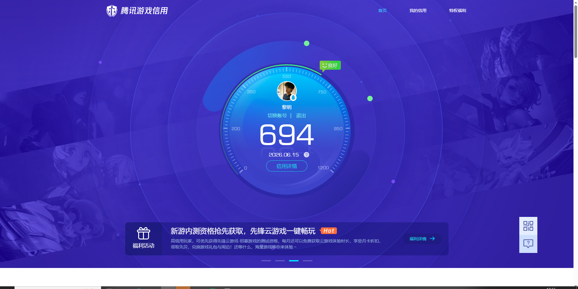Viewport: 578px width, 289px height.
Task: Select the first banner carousel indicator
Action: 266,261
